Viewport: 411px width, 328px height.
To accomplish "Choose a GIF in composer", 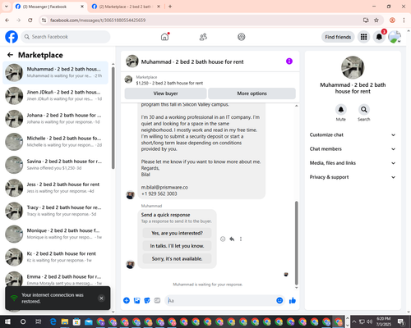I will pyautogui.click(x=157, y=301).
